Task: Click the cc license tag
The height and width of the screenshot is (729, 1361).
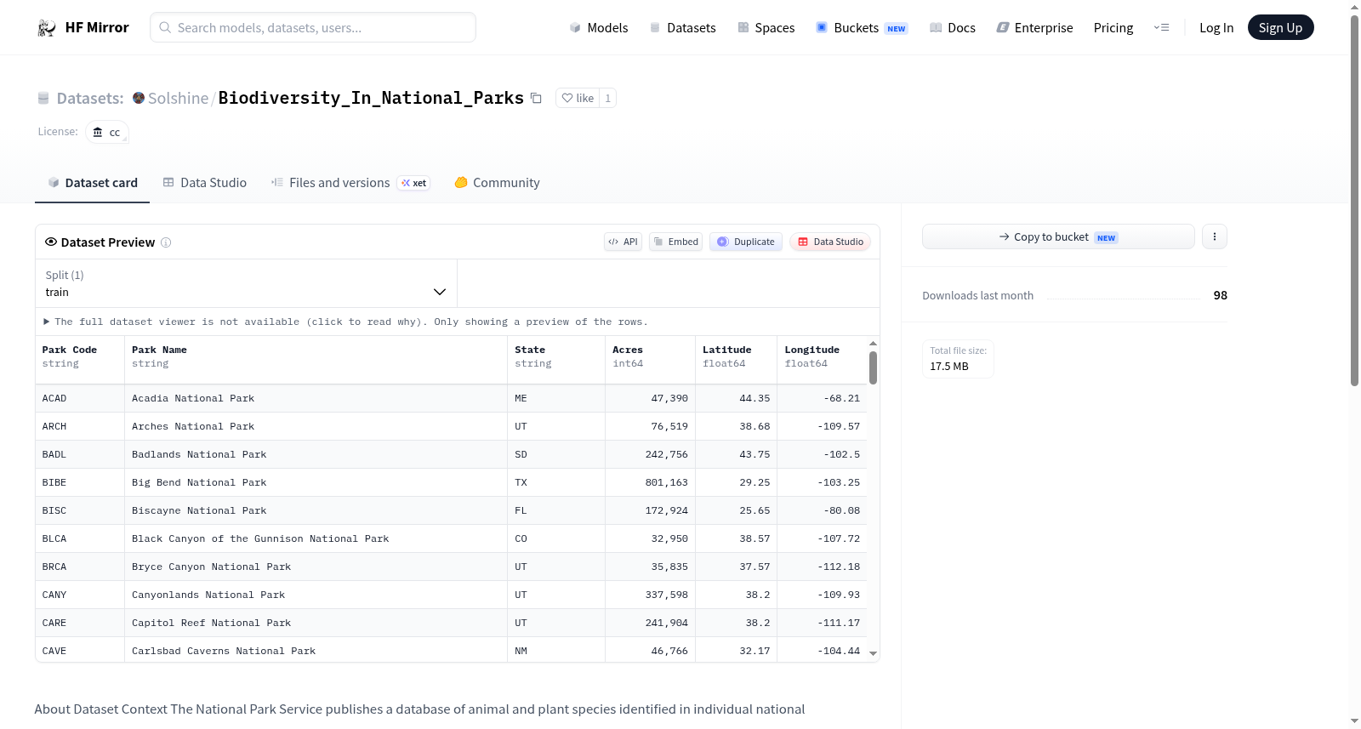Action: 107,132
